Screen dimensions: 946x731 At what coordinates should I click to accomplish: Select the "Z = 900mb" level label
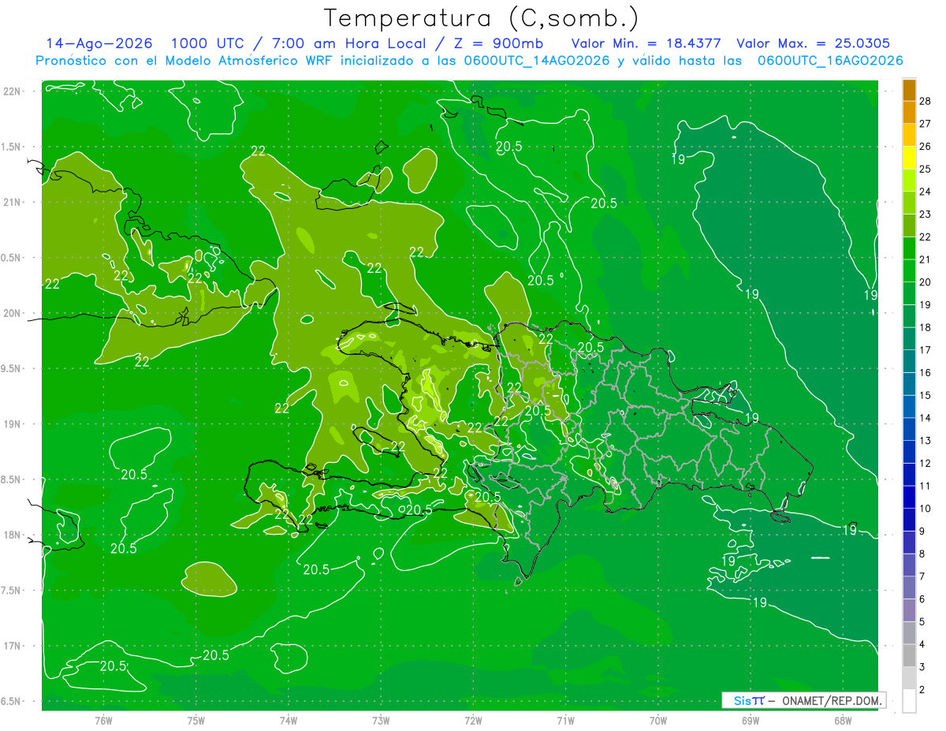click(495, 43)
